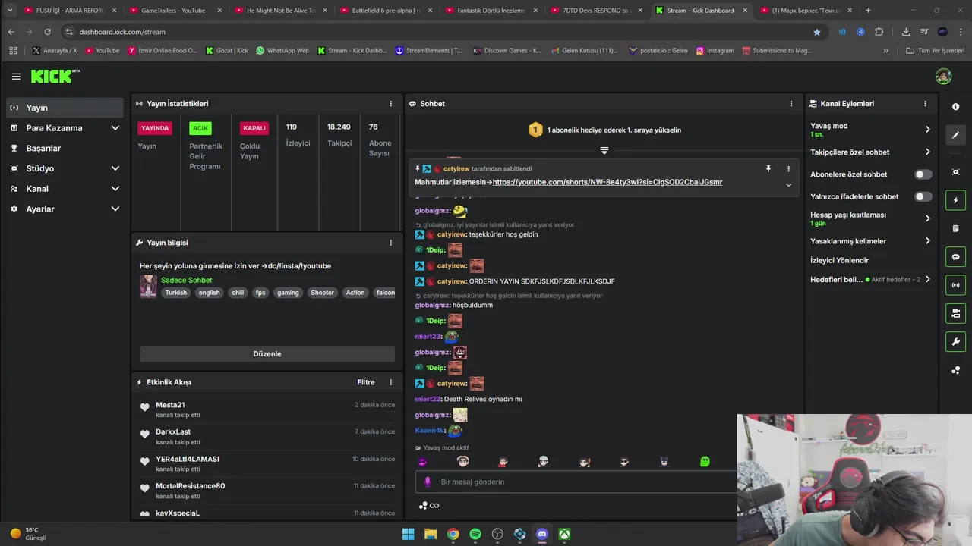Open the pinned YouTube shorts link
Viewport: 972px width, 546px height.
(x=607, y=182)
